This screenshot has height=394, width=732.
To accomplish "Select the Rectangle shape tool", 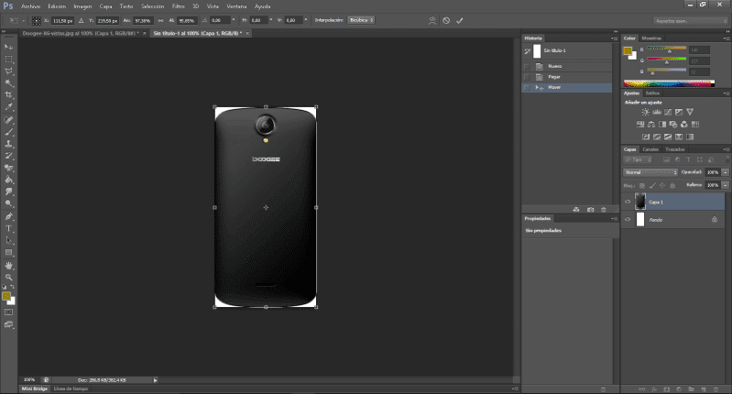I will (8, 253).
